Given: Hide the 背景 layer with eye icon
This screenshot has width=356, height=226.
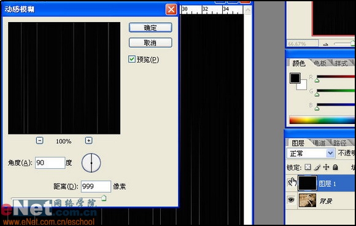Looking at the screenshot, I should coord(291,200).
